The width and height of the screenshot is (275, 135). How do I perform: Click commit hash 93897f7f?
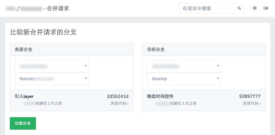250,96
